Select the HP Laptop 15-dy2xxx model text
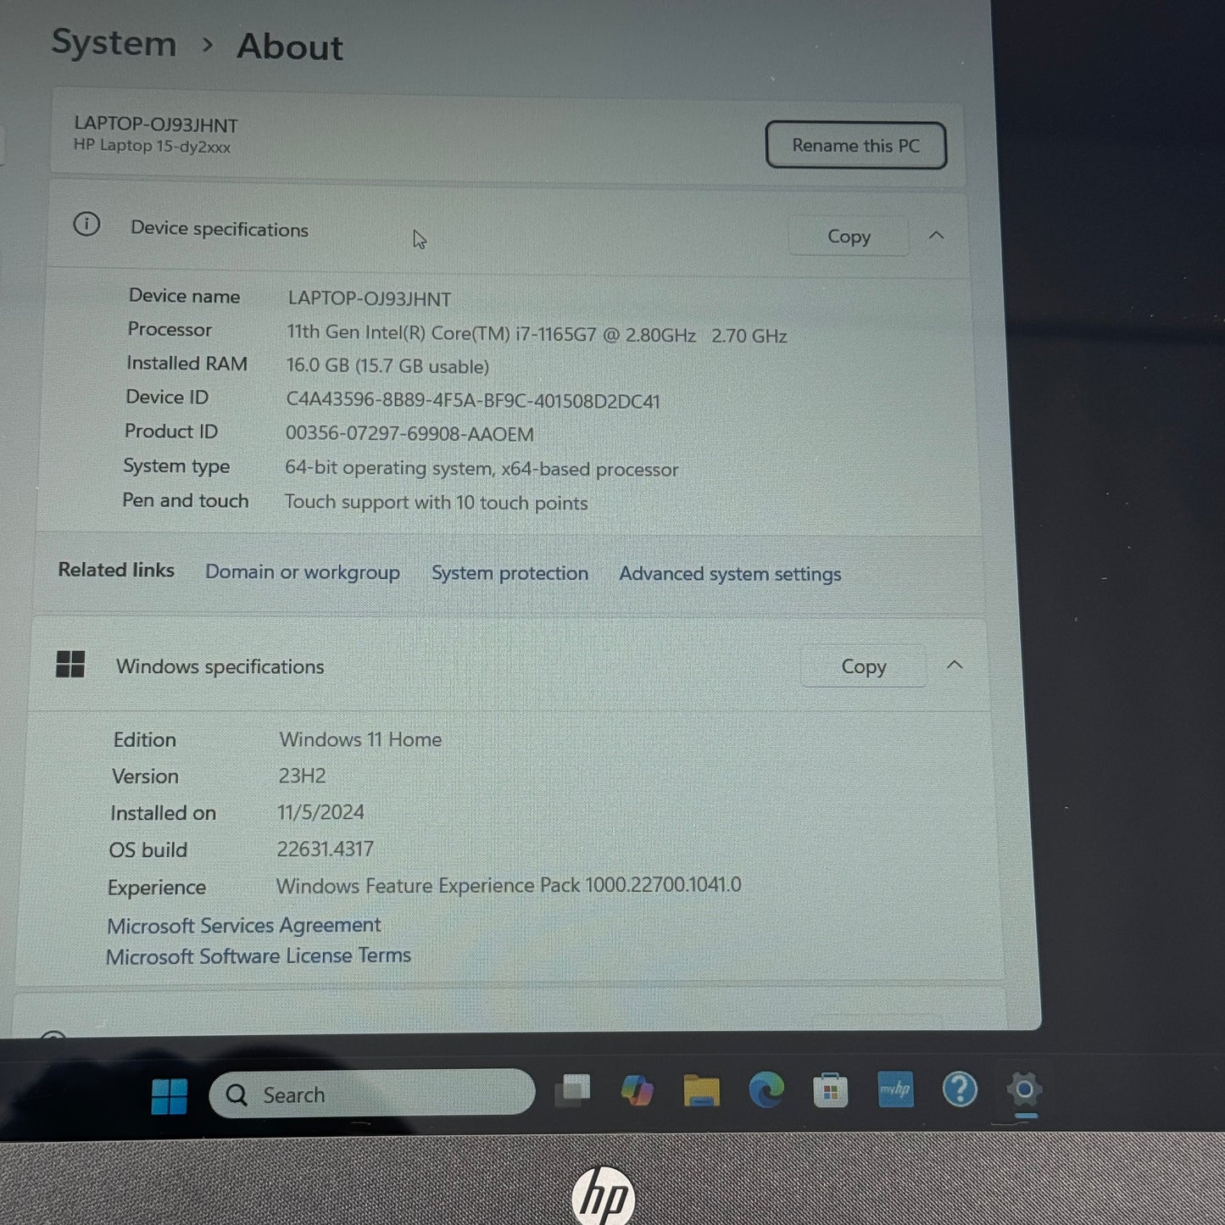Screen dimensions: 1225x1225 tap(152, 146)
